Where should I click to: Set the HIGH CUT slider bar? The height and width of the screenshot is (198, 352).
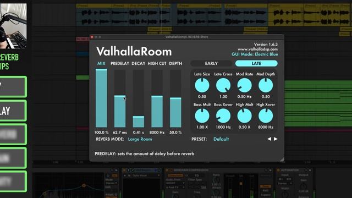[x=157, y=98]
